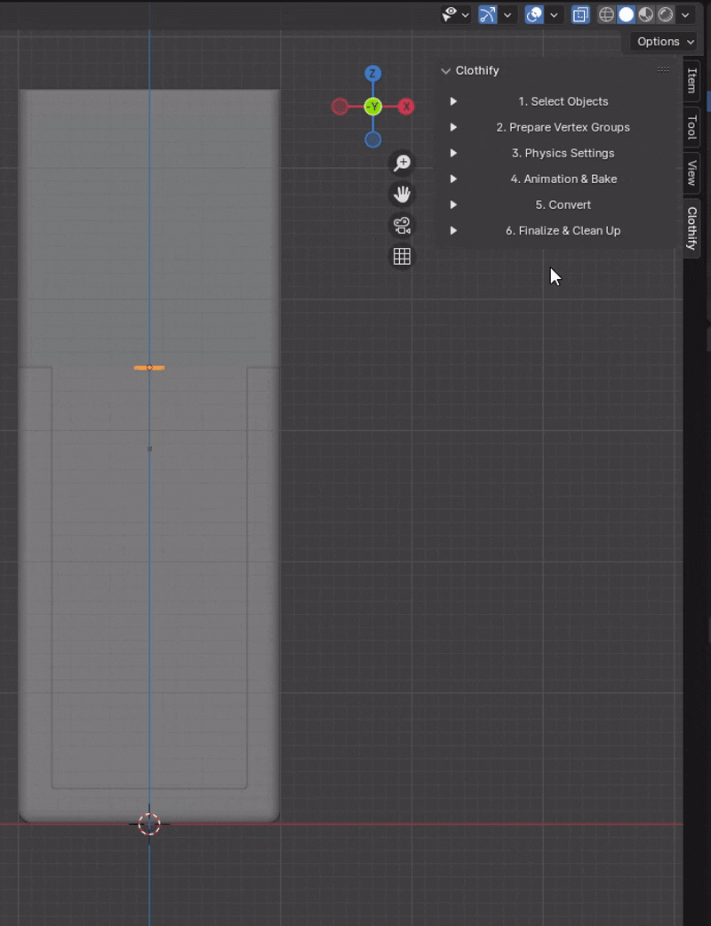Viewport: 711px width, 926px height.
Task: Switch to wireframe shading mode
Action: (x=606, y=15)
